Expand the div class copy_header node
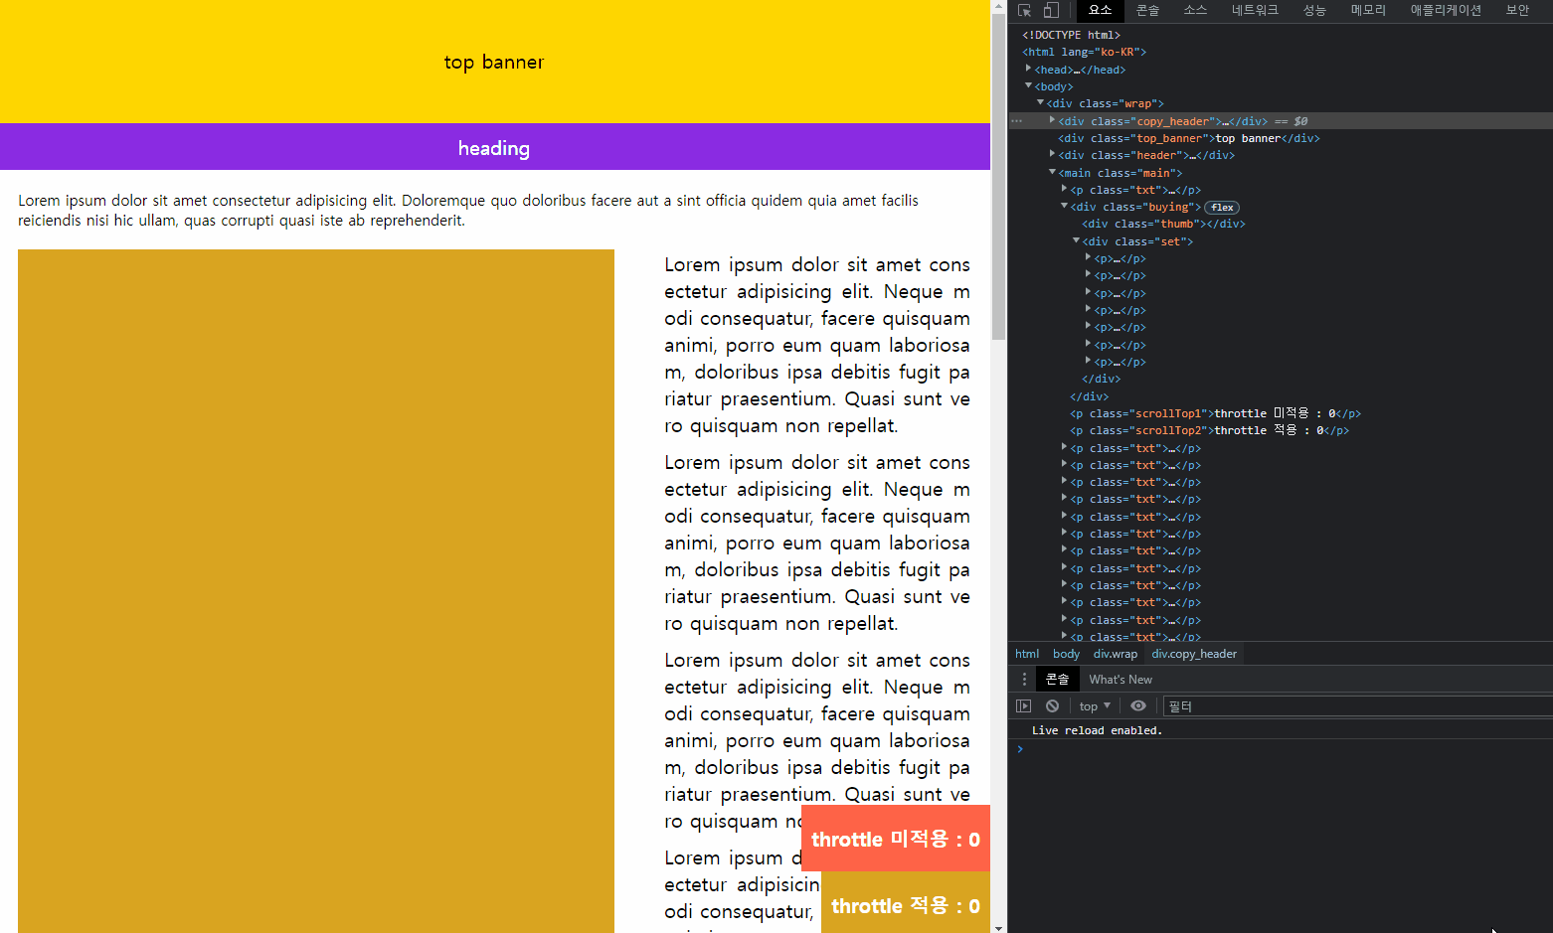 1052,120
